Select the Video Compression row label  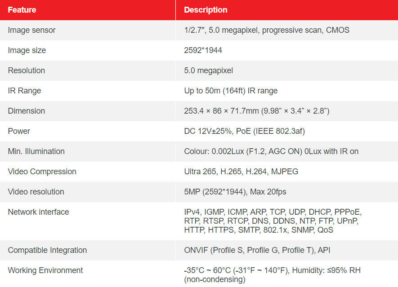click(42, 172)
